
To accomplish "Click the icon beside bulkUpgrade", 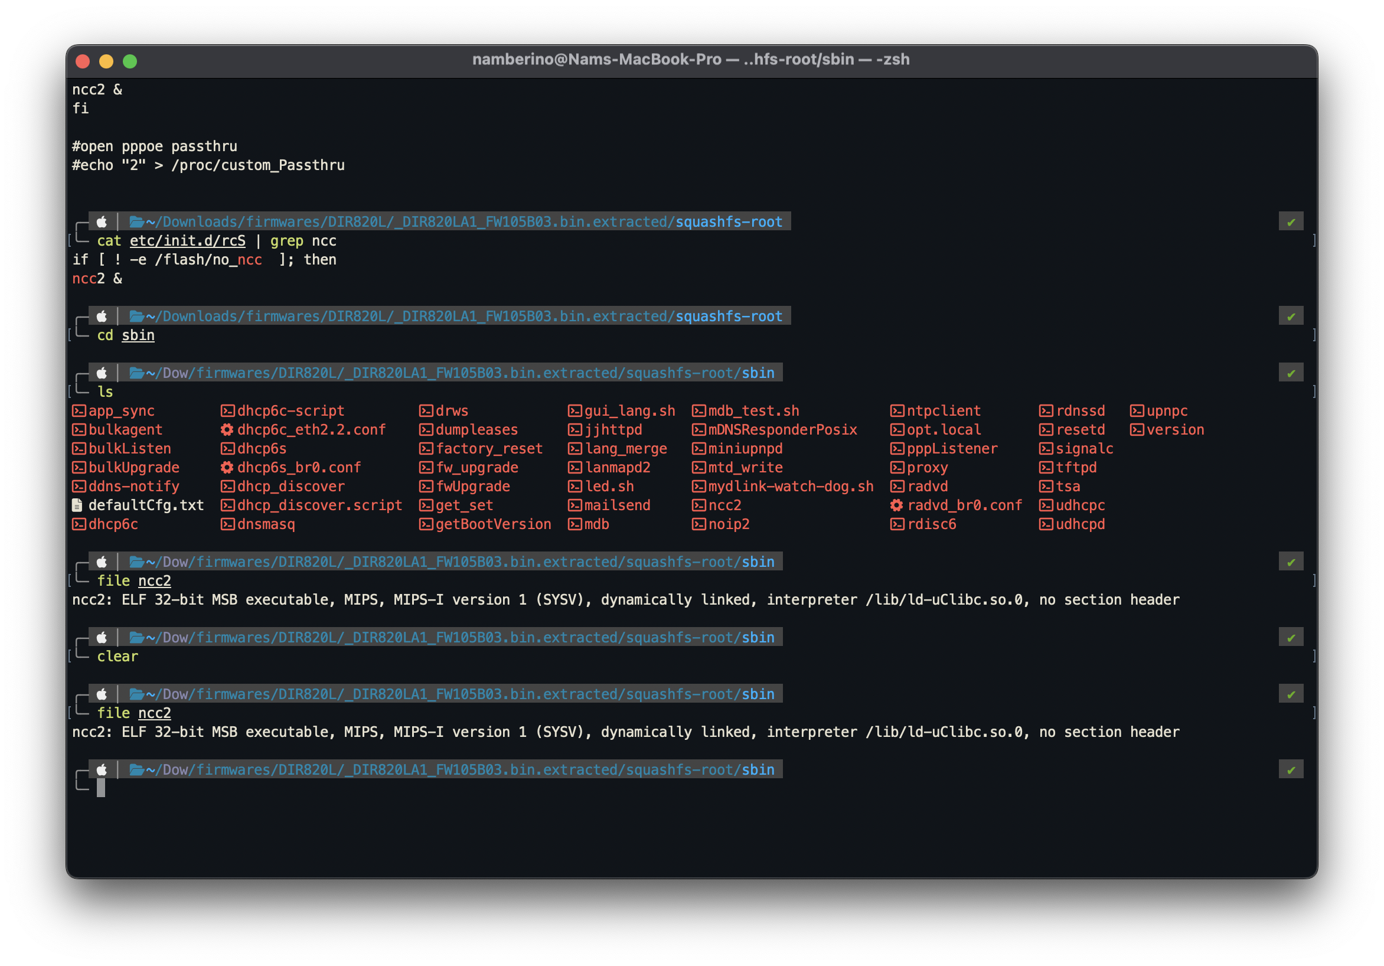I will 79,467.
